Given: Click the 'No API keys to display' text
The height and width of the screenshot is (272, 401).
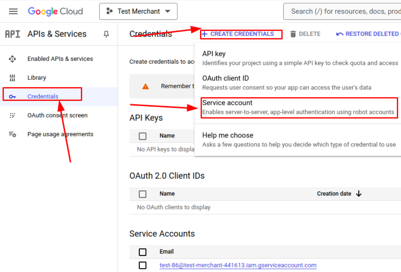Looking at the screenshot, I should click(x=166, y=149).
